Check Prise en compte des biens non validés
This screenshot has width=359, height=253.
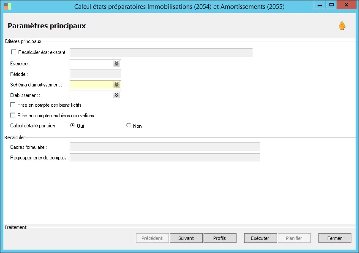click(x=13, y=115)
